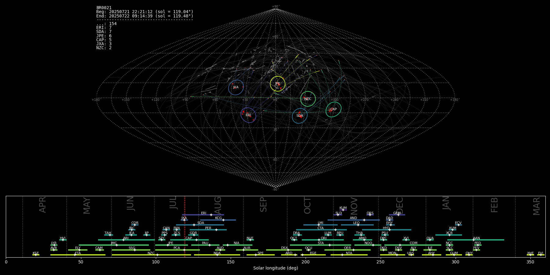
Task: Click the 'CAP: 5' legend entry
Action: coord(104,40)
